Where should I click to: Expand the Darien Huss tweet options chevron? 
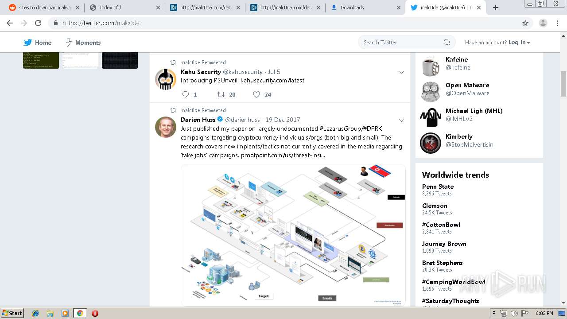(x=401, y=120)
